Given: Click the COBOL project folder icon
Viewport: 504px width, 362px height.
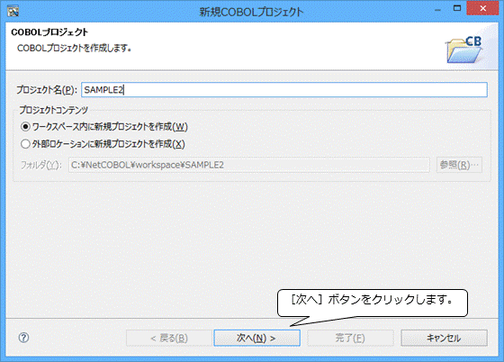Looking at the screenshot, I should pos(464,50).
